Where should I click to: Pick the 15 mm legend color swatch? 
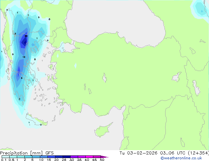pos(51,157)
